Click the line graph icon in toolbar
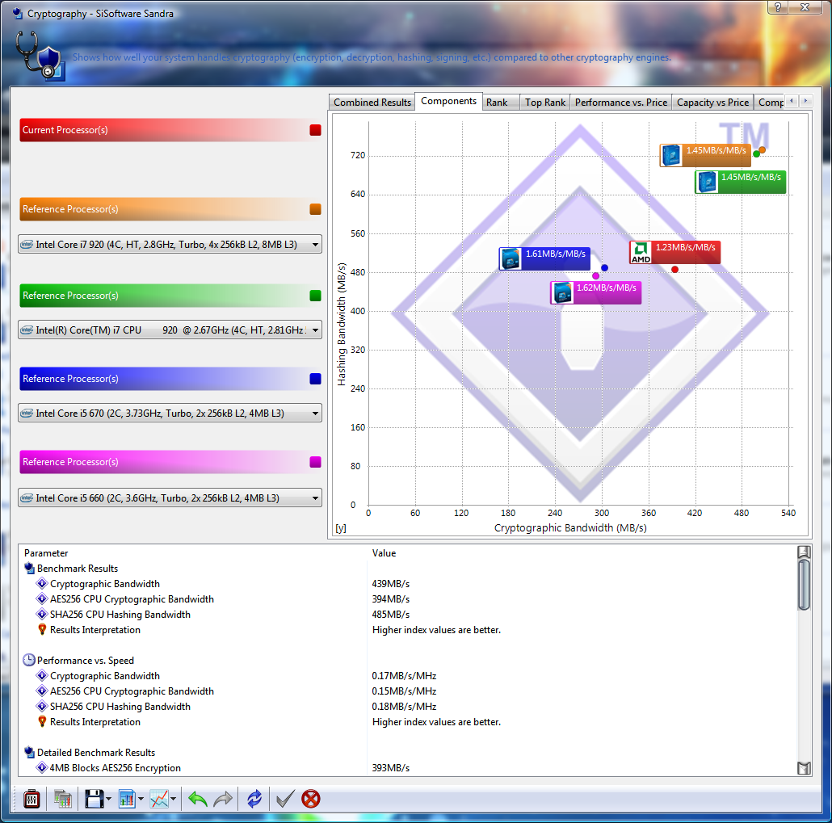The width and height of the screenshot is (832, 823). pos(160,799)
